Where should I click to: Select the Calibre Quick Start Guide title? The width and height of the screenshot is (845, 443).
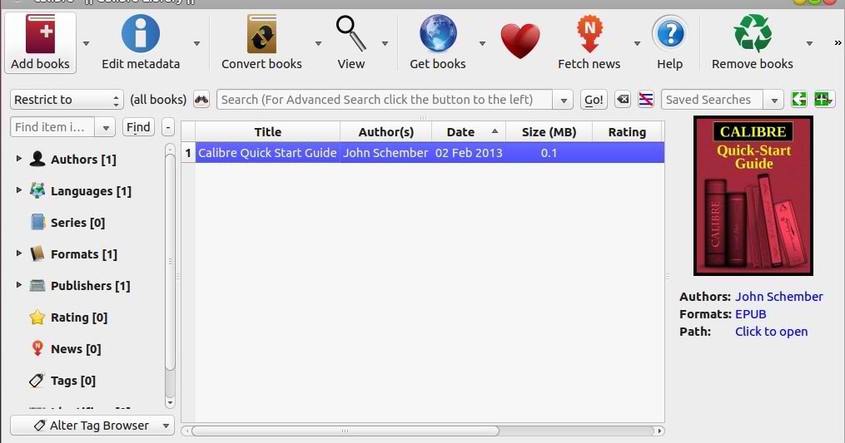coord(267,153)
